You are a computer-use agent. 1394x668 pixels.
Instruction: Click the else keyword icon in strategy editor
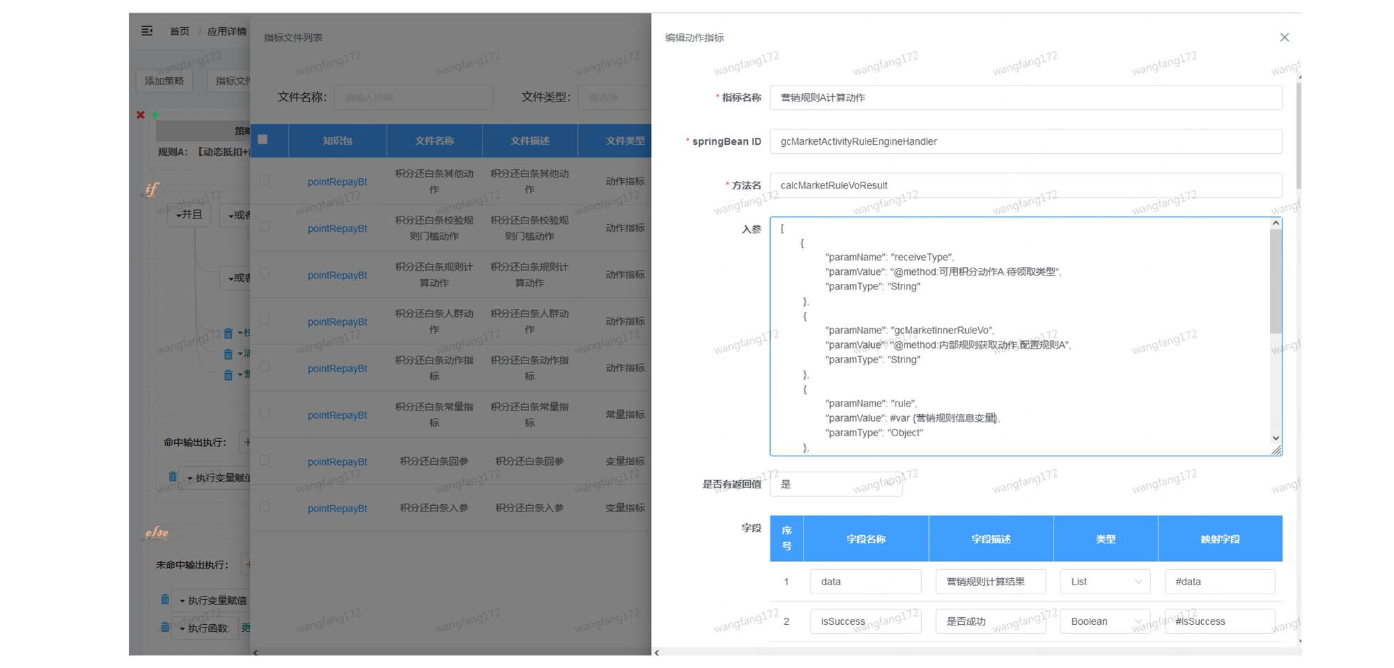[157, 532]
